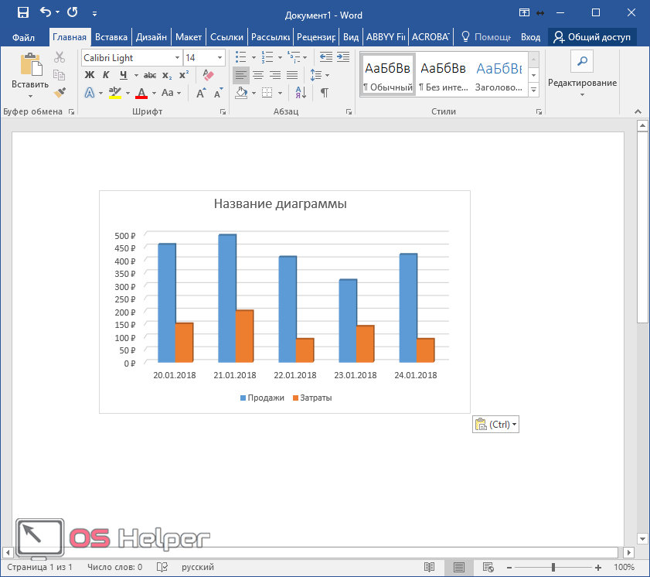Save the document with the floppy icon

(x=22, y=13)
